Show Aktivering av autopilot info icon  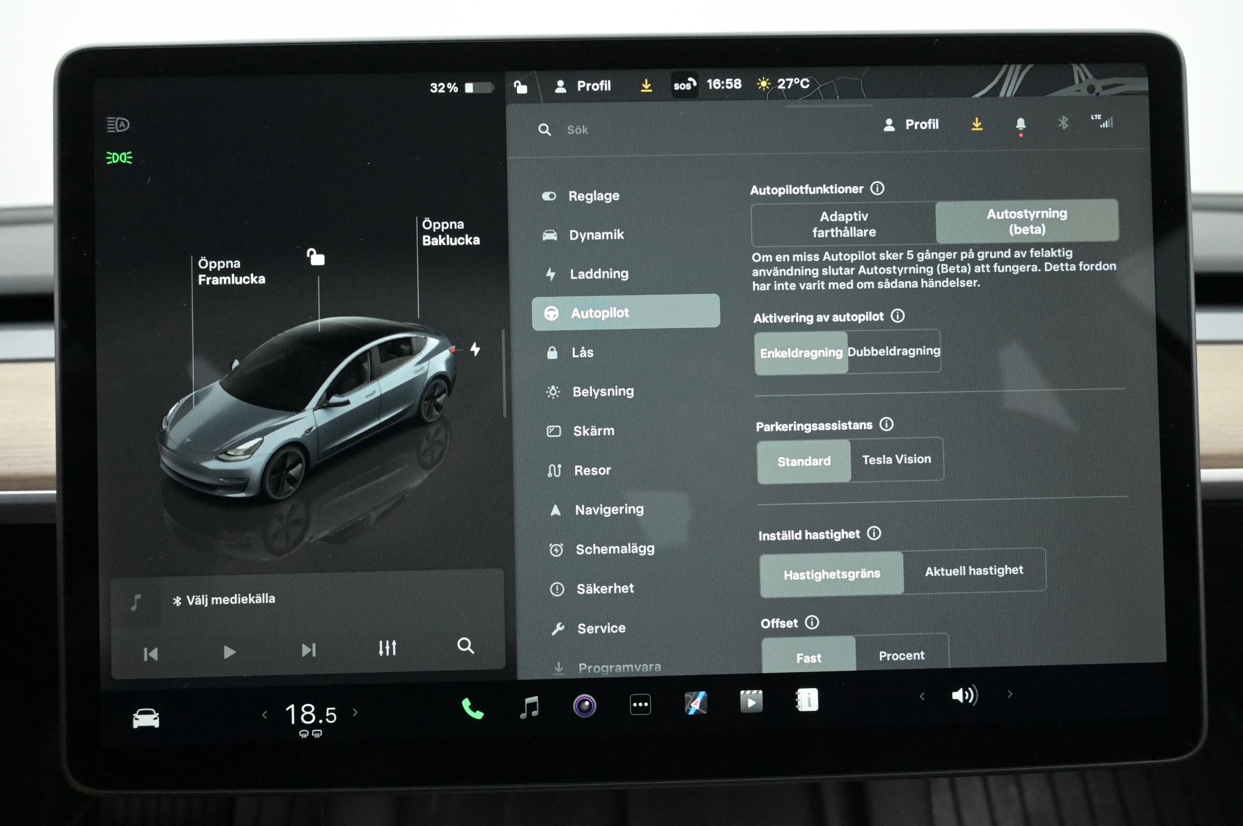[897, 315]
